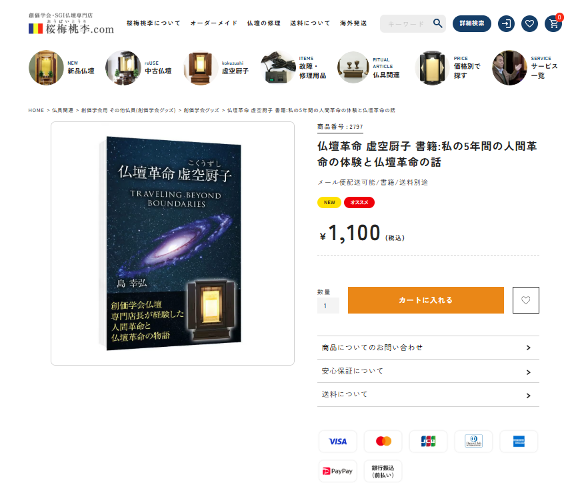578x487 pixels.
Task: Open 桜梅桃李について menu item
Action: click(x=153, y=23)
